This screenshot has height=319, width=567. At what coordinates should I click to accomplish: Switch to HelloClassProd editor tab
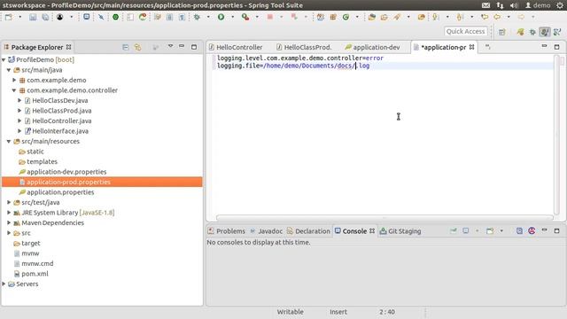304,47
